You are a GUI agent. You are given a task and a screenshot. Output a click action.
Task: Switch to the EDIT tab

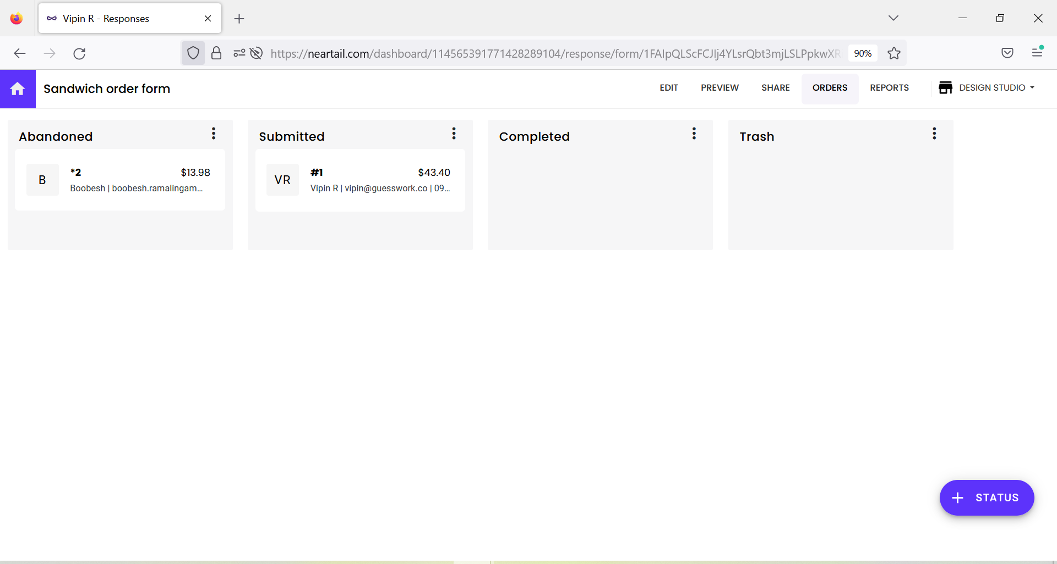[669, 88]
